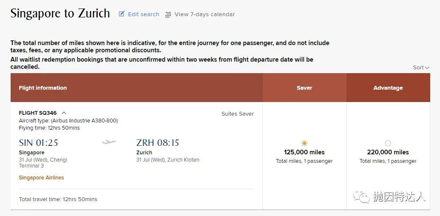Click the WeChat logo watermark icon

coord(361,197)
